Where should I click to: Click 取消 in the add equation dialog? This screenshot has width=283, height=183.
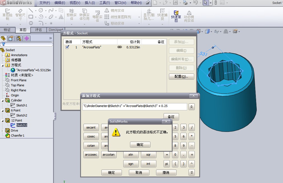(x=139, y=172)
